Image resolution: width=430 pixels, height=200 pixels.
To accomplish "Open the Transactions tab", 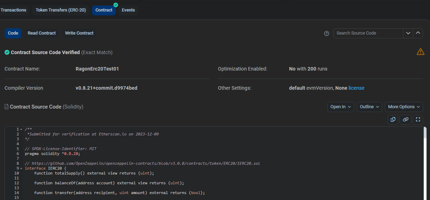I will 13,10.
